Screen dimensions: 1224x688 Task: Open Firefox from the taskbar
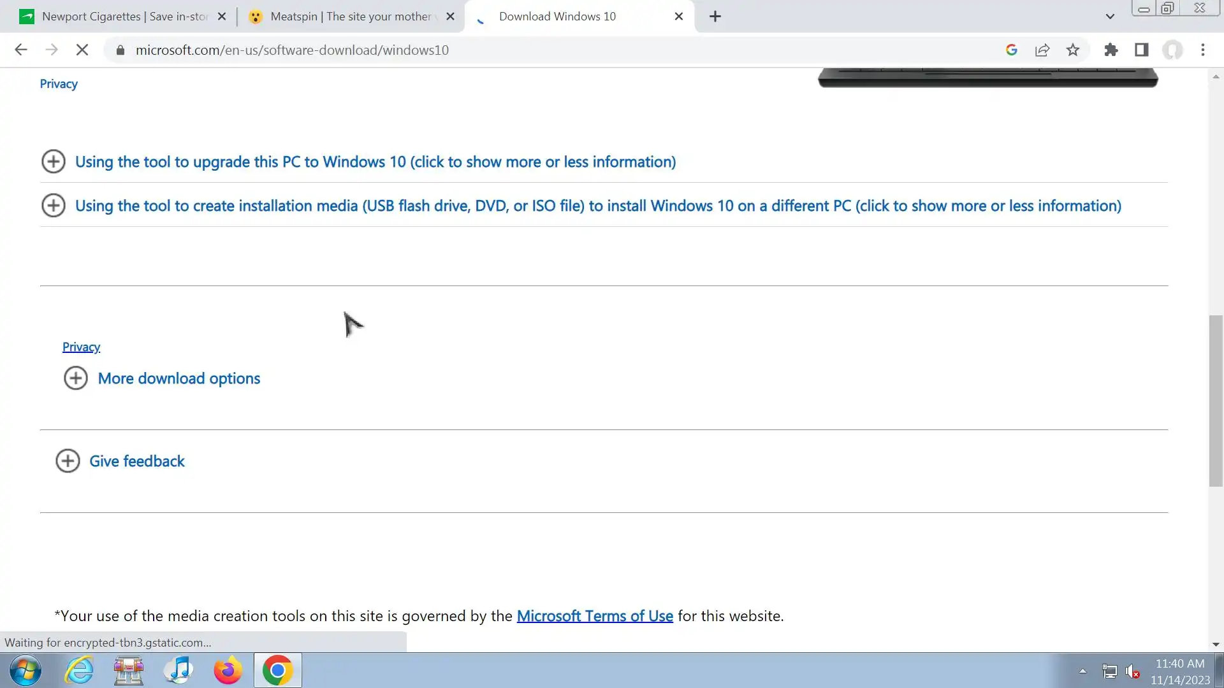(228, 671)
